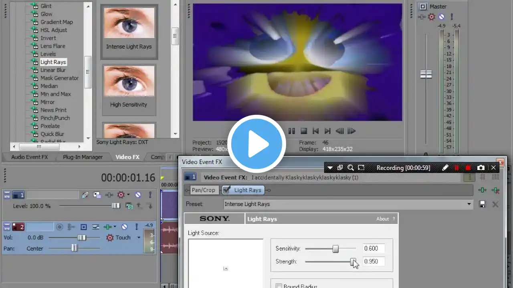
Task: Toggle the Light Rays effect checkbox
Action: coord(226,190)
